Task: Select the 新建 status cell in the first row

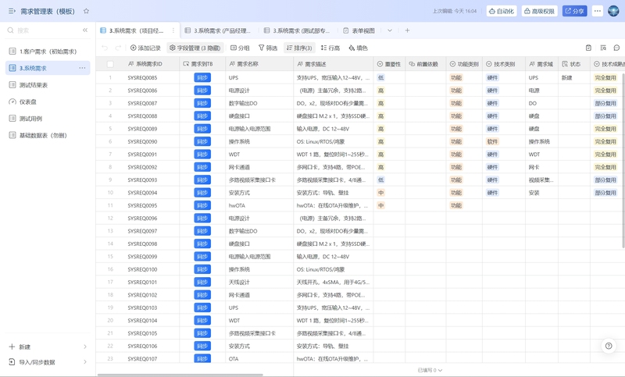Action: coord(574,77)
